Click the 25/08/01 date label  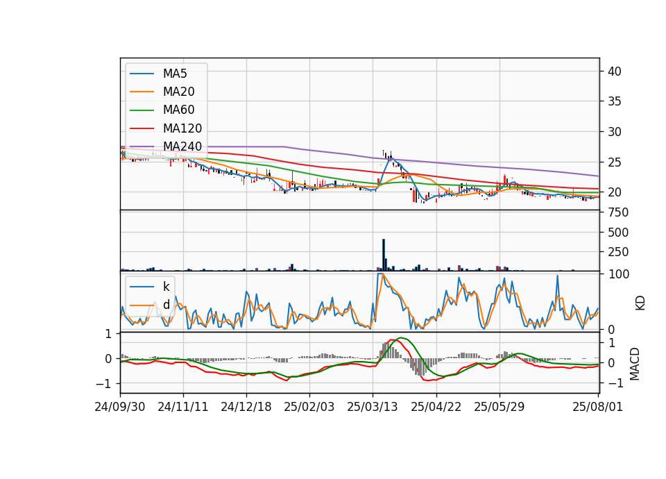[x=597, y=407]
